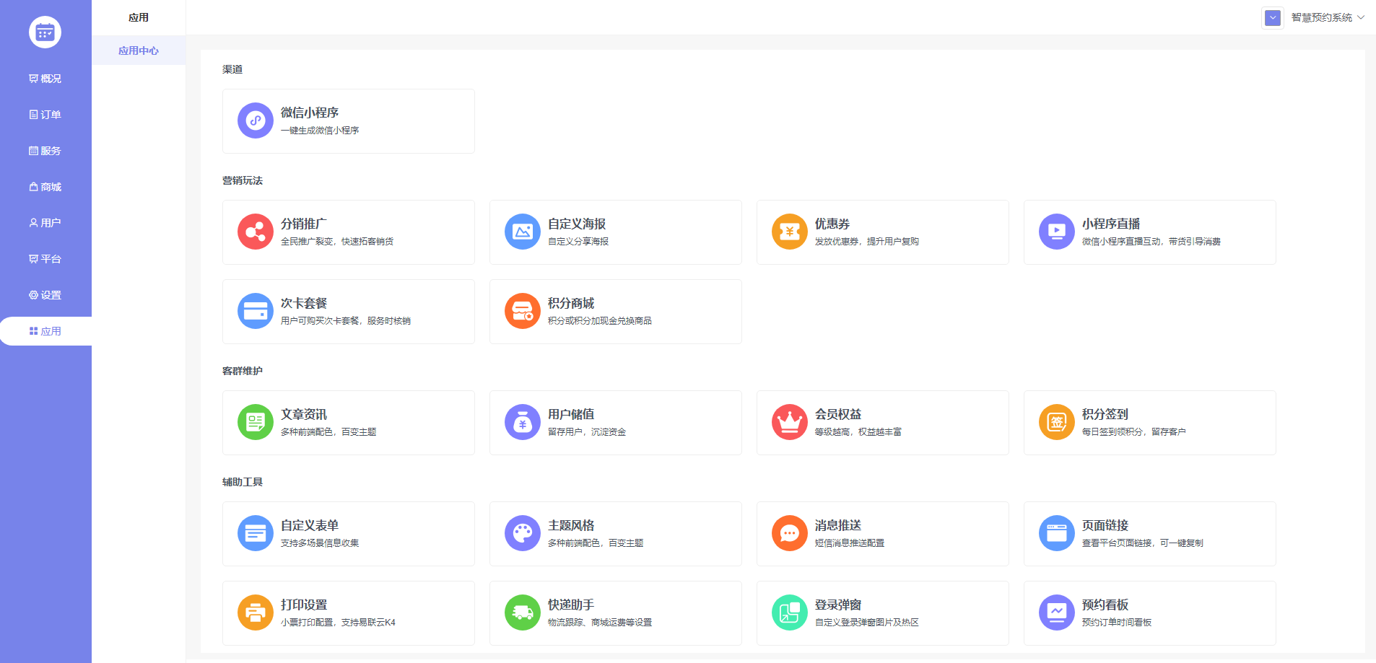Open 用户 in the sidebar
This screenshot has width=1376, height=663.
tap(45, 223)
